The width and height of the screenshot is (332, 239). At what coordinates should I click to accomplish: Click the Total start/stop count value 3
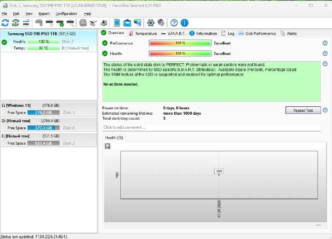(x=164, y=118)
